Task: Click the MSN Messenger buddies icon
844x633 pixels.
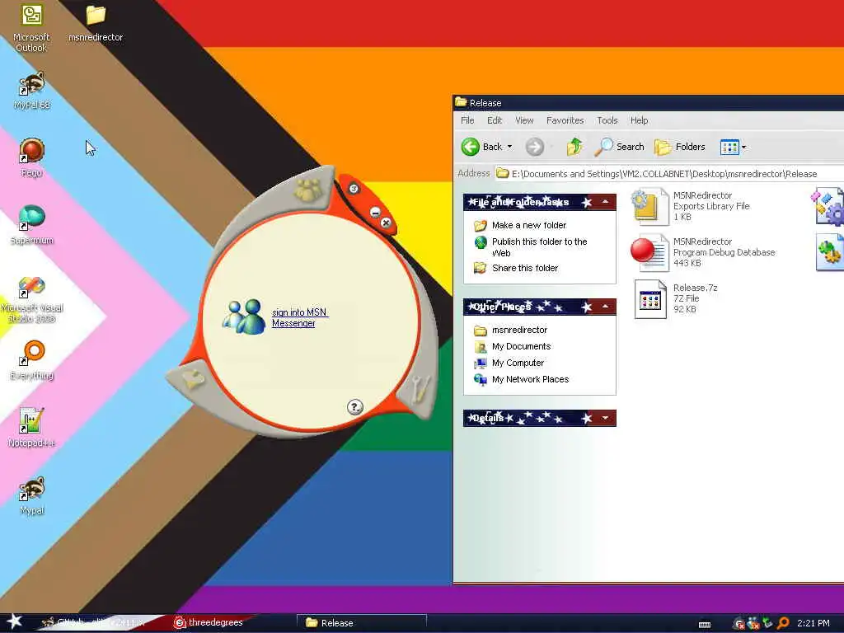Action: (244, 316)
